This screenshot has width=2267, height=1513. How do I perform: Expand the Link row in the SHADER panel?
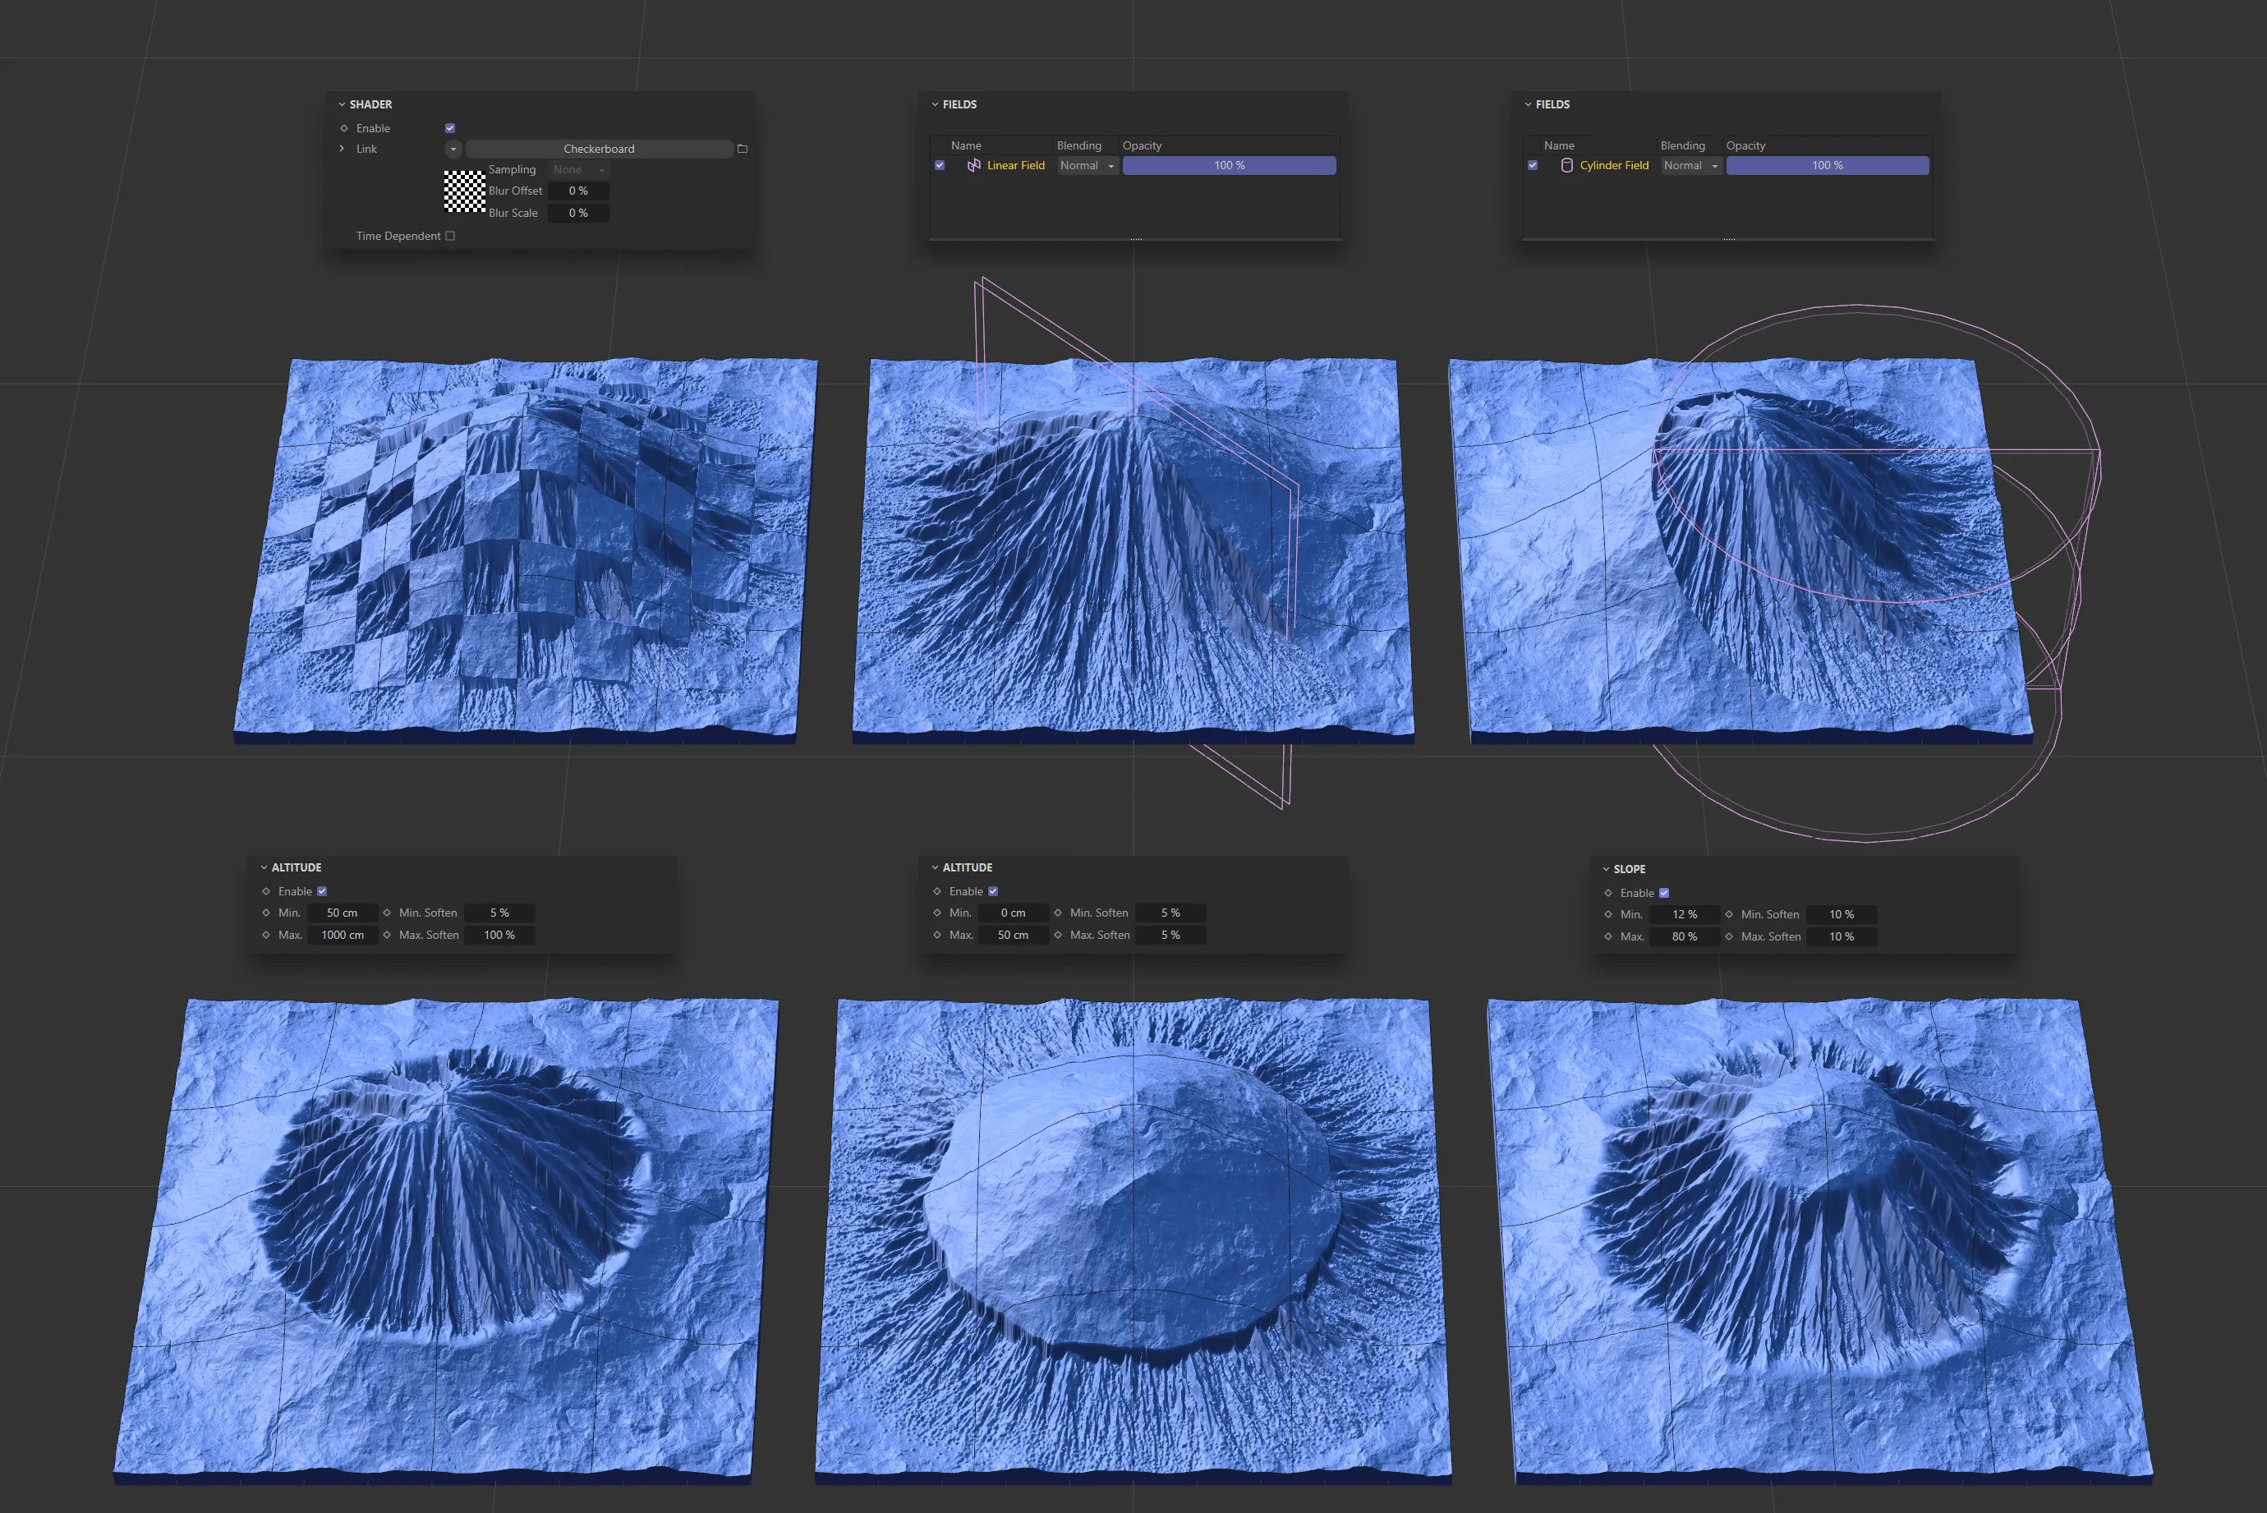(x=342, y=149)
